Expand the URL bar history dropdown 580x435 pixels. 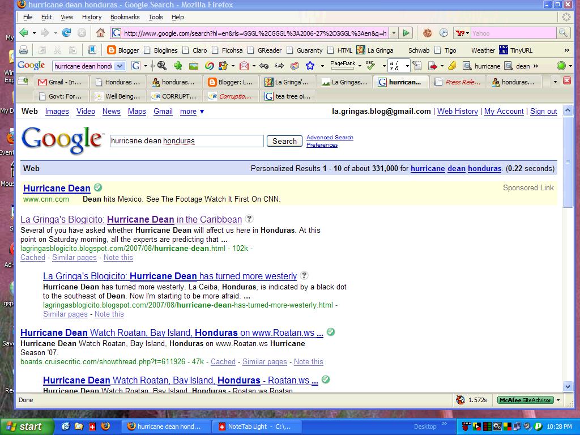pyautogui.click(x=394, y=33)
